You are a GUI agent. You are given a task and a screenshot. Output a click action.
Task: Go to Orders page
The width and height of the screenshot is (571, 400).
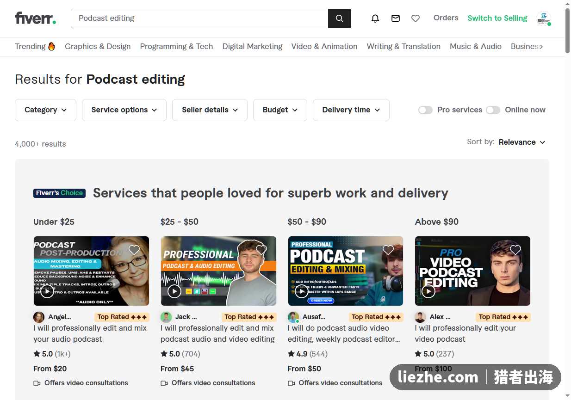446,18
